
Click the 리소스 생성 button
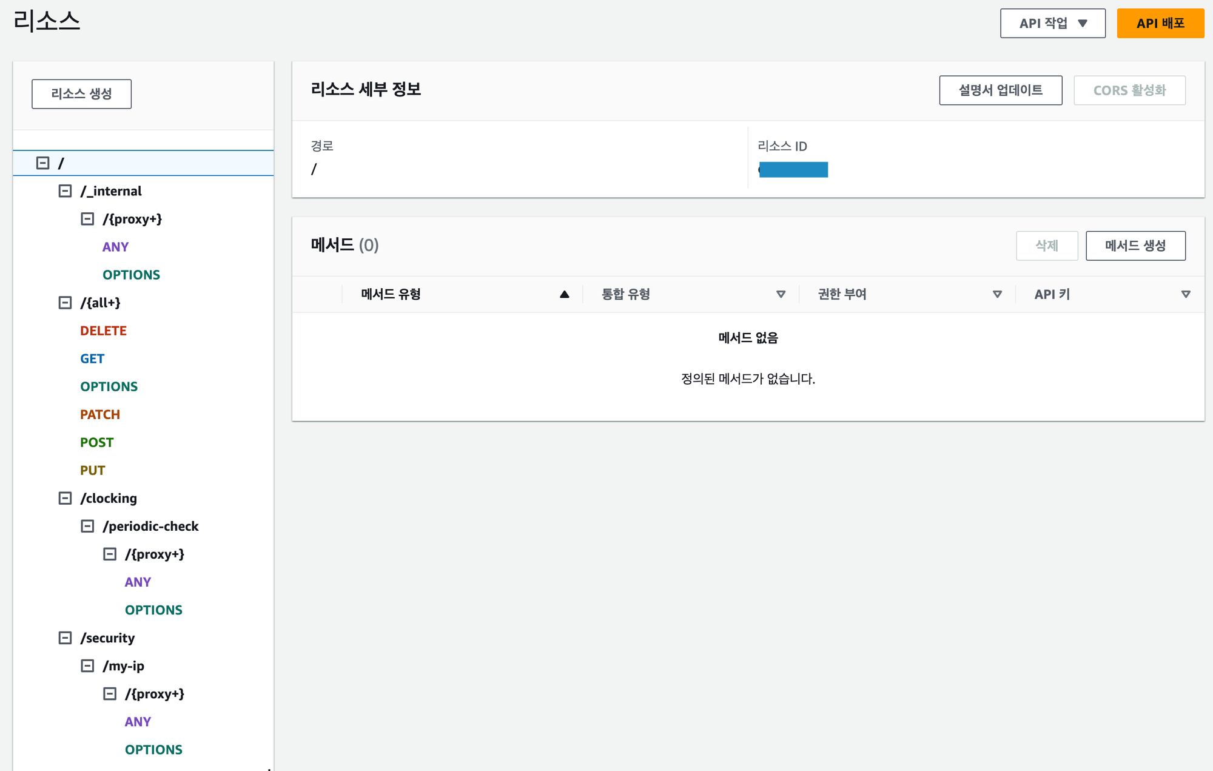81,94
